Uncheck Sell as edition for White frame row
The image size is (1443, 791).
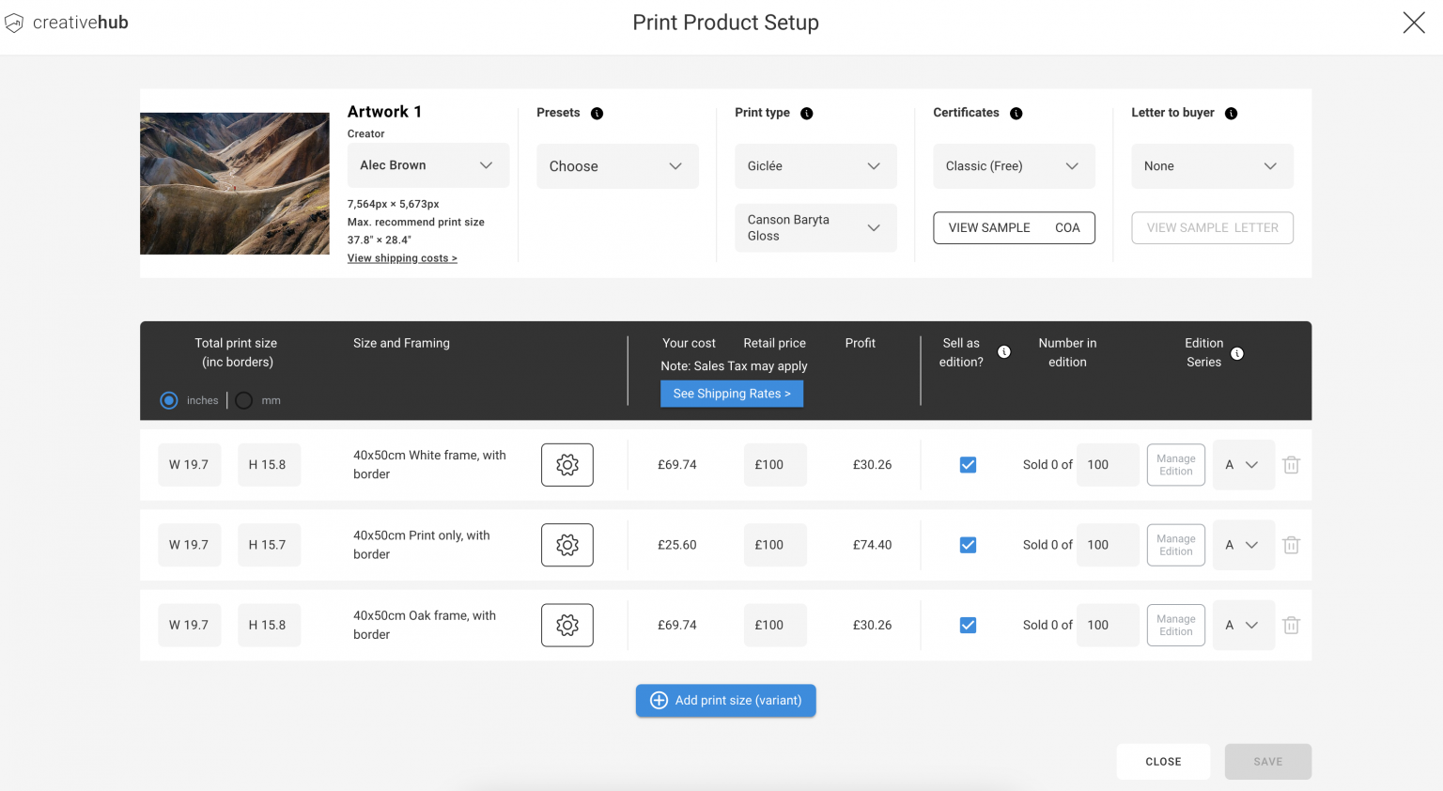pos(968,464)
